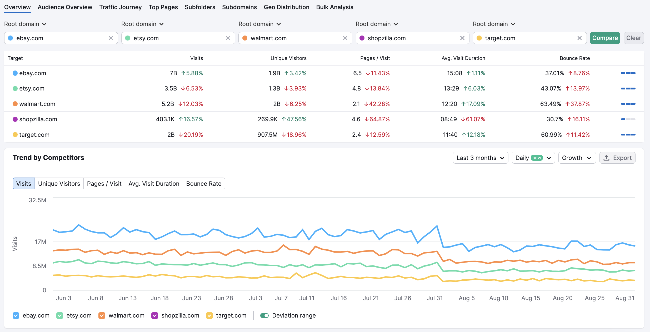Go to Traffic Journey tab
650x332 pixels.
point(121,7)
